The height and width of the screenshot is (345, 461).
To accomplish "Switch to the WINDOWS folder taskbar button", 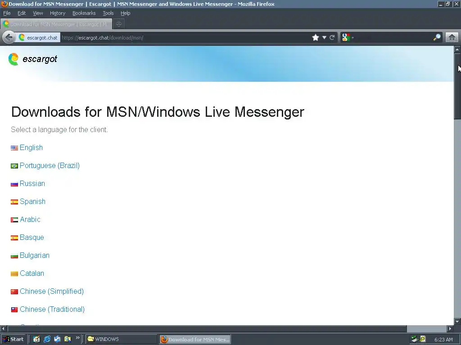I will [x=122, y=339].
